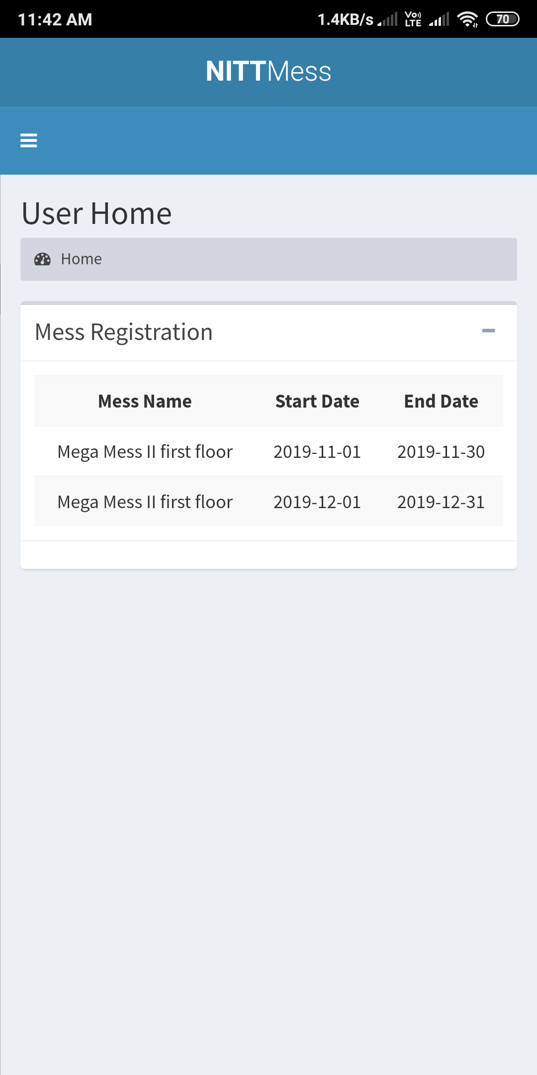The image size is (537, 1075).
Task: Open the hamburger menu
Action: click(x=28, y=140)
